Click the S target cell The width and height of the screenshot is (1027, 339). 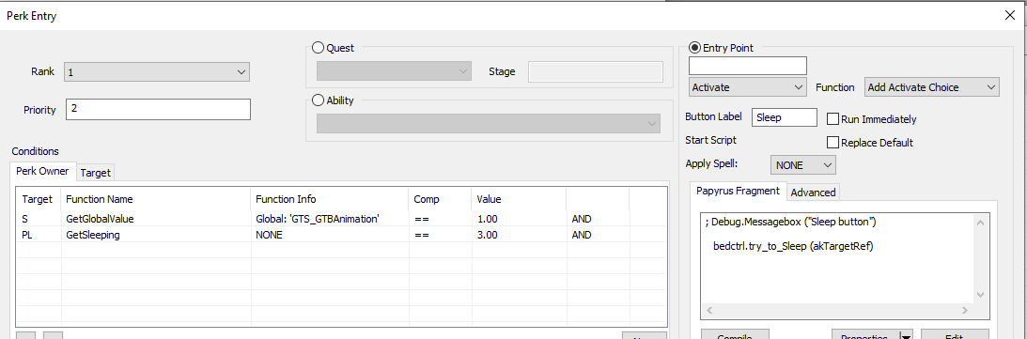[x=24, y=219]
